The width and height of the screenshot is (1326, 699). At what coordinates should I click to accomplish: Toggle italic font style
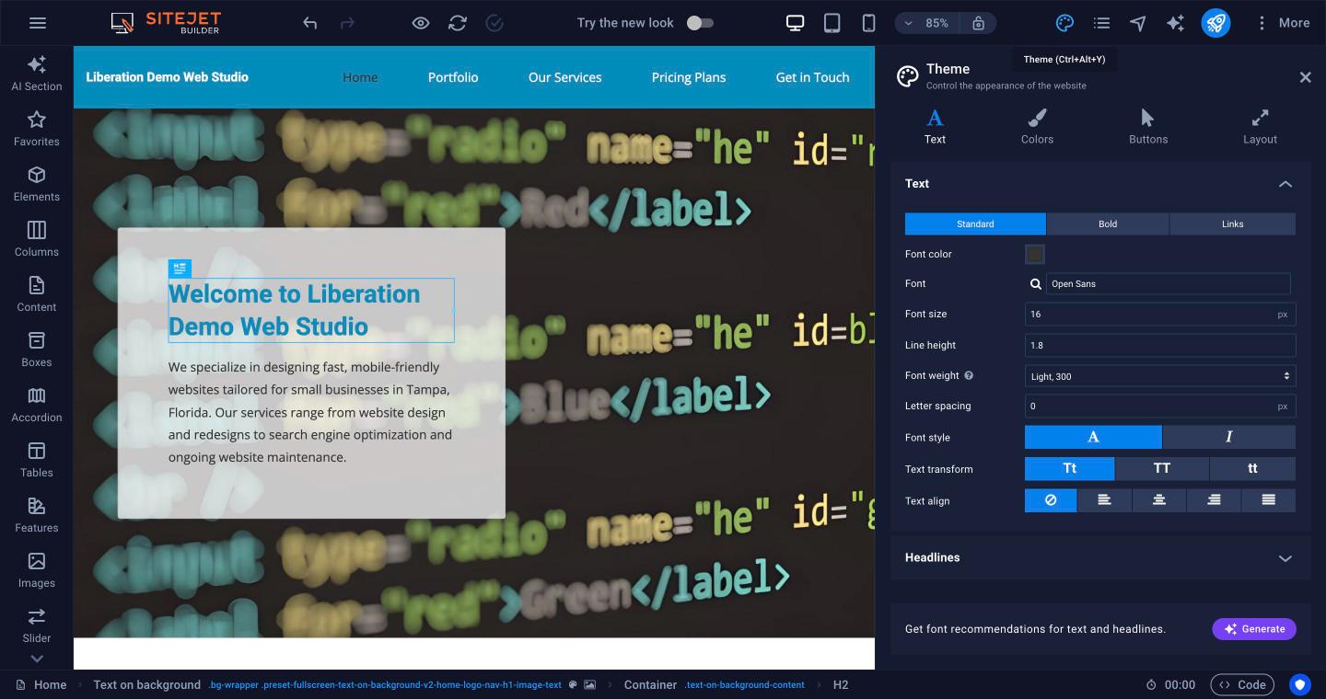(x=1229, y=437)
